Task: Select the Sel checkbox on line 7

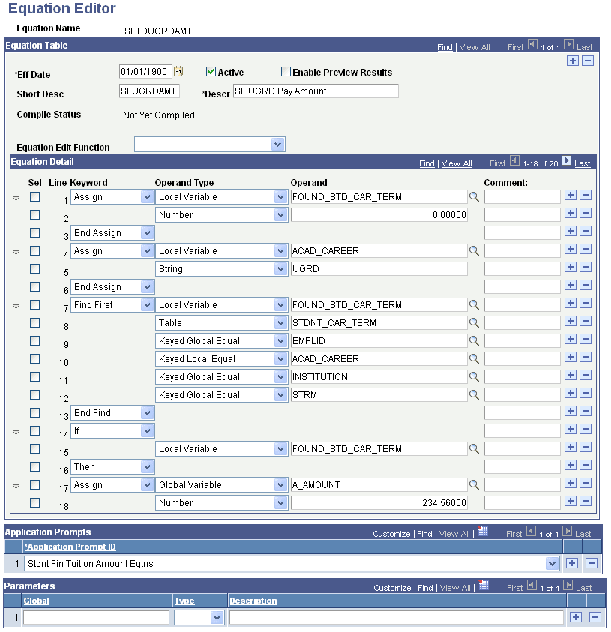Action: (x=34, y=304)
